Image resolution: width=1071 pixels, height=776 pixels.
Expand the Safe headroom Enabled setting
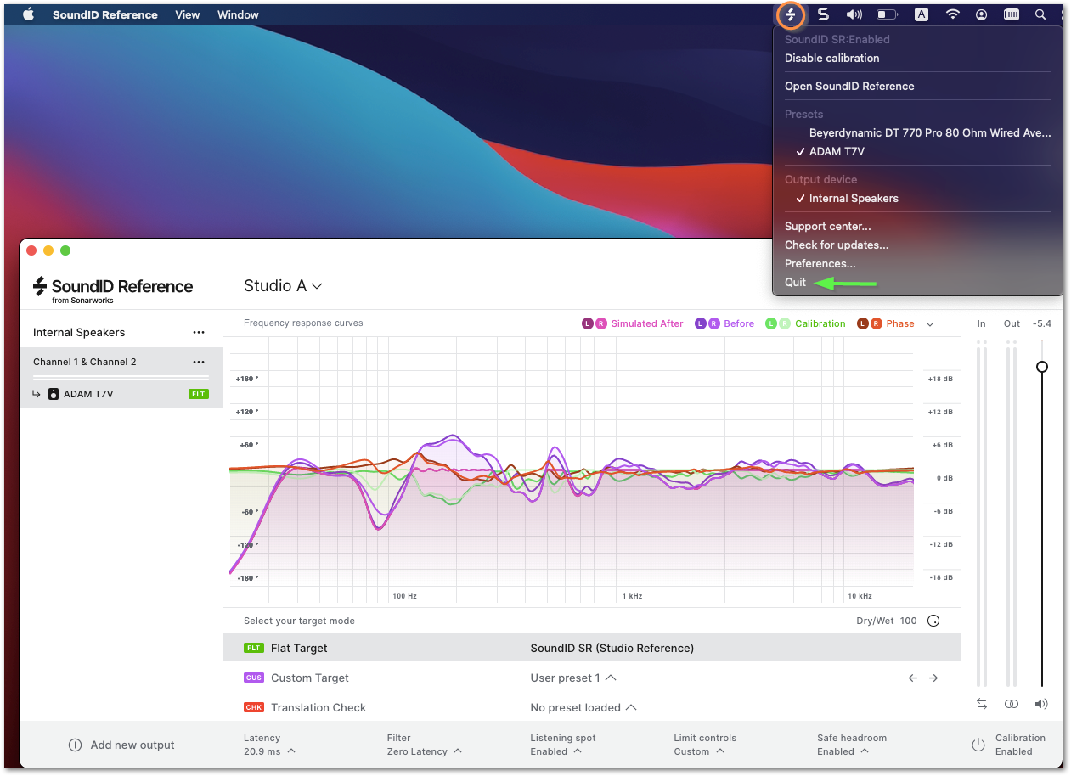851,745
